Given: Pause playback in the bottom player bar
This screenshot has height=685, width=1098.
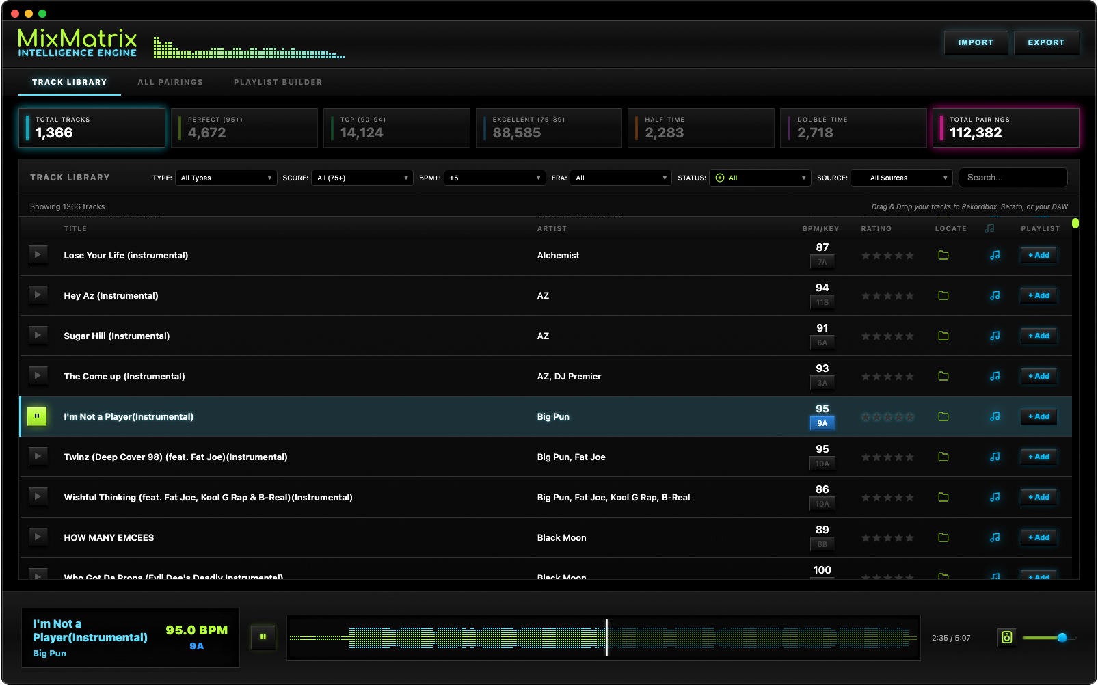Looking at the screenshot, I should (x=263, y=637).
